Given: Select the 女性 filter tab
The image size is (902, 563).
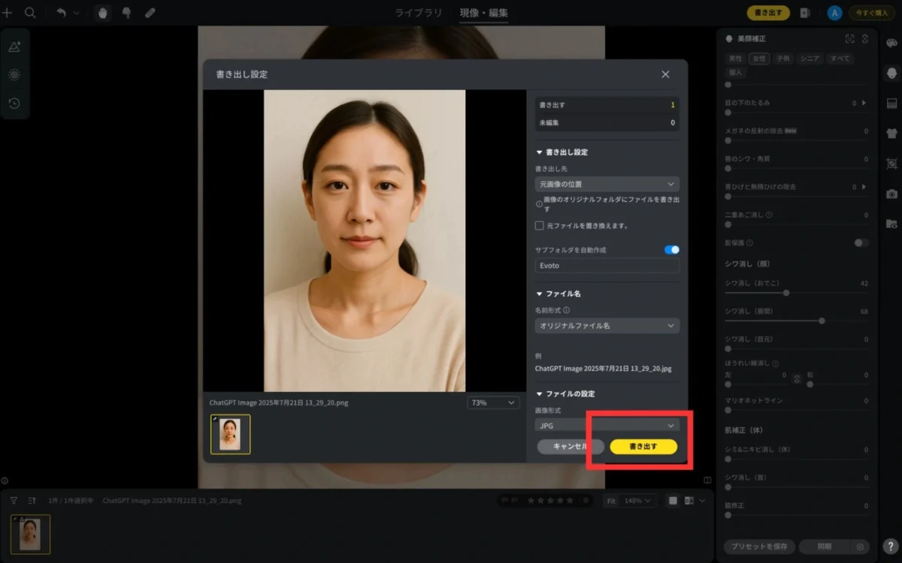Looking at the screenshot, I should (x=759, y=59).
